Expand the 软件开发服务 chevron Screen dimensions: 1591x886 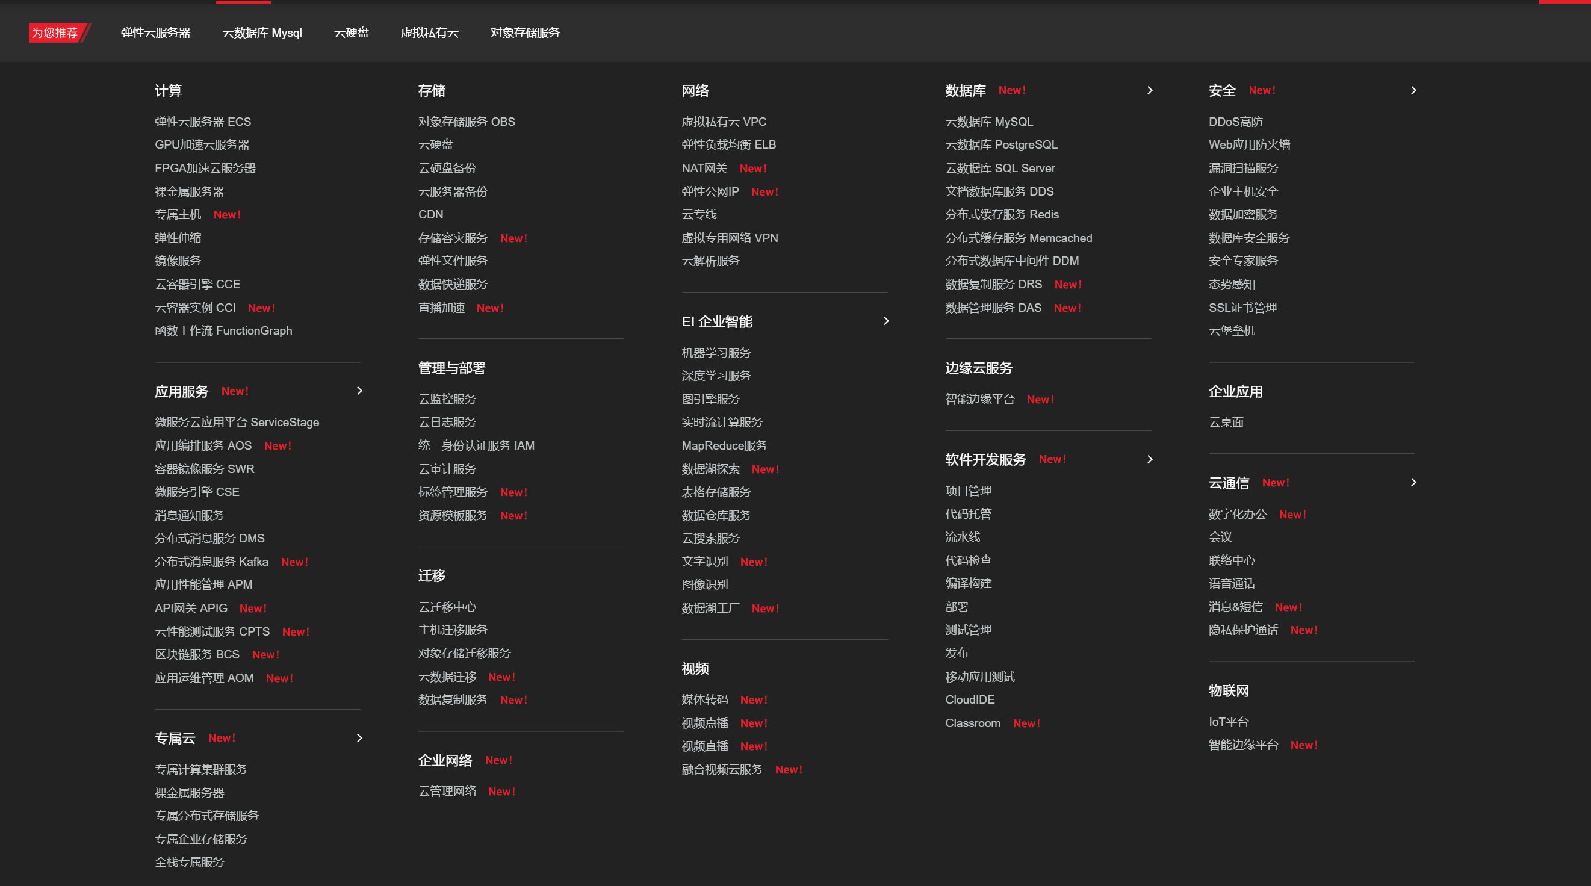point(1149,459)
